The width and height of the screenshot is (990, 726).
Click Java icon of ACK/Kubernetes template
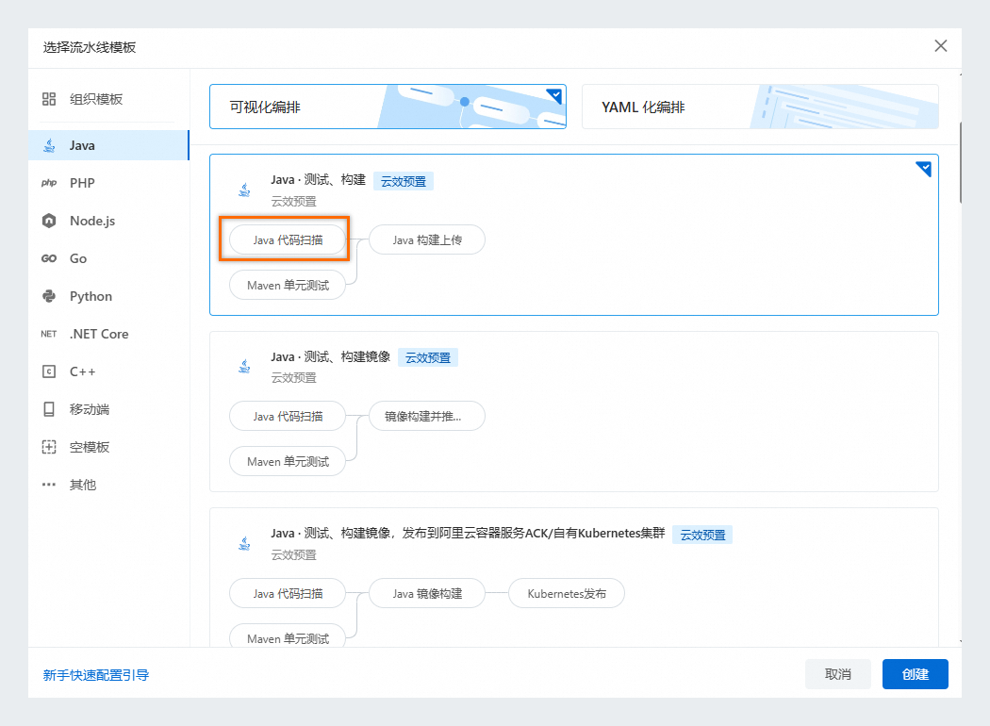(x=244, y=543)
